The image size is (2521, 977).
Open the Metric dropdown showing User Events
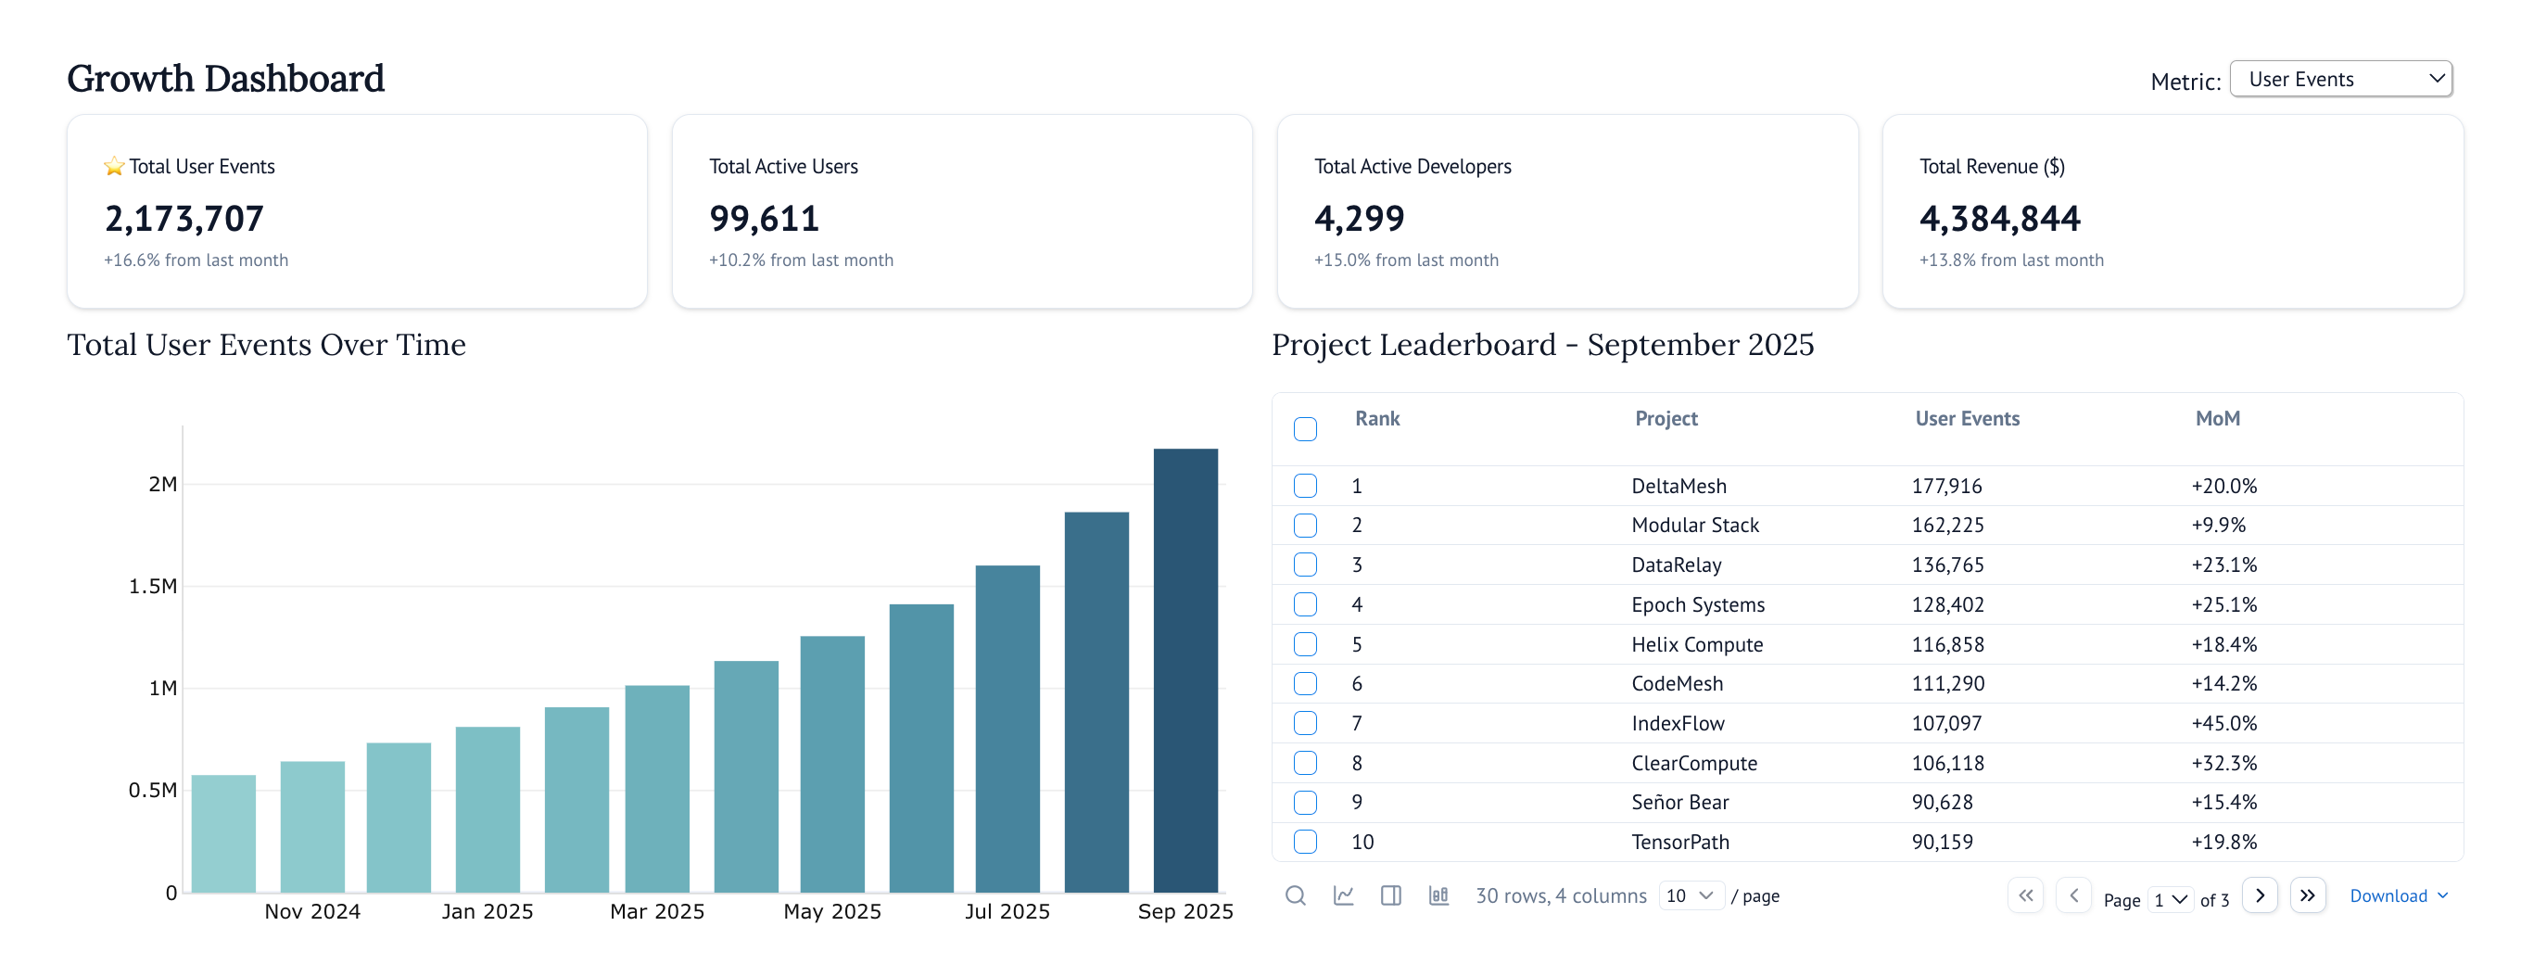click(x=2340, y=80)
